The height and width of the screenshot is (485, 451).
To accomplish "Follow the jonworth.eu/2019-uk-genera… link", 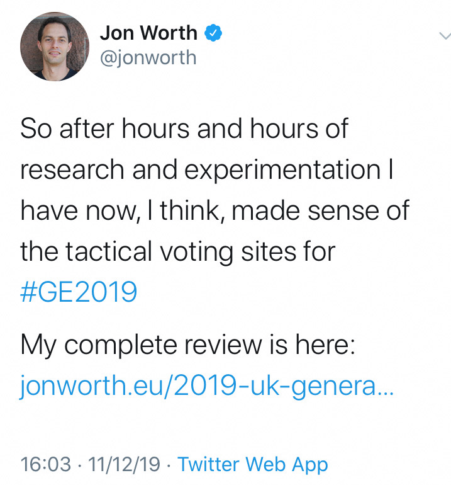I will pos(207,386).
